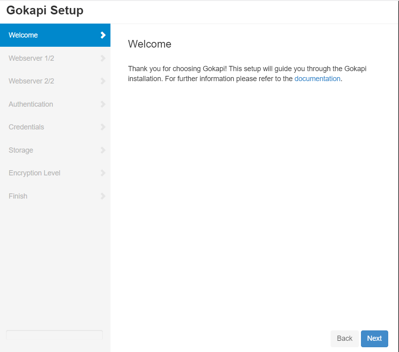Select the Welcome step in the sidebar
Image resolution: width=399 pixels, height=352 pixels.
[x=55, y=35]
